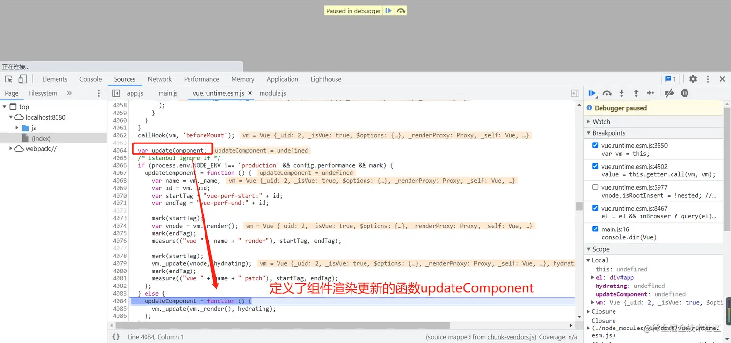Screen dimensions: 731x343
Task: Step over next function call
Action: coord(607,93)
